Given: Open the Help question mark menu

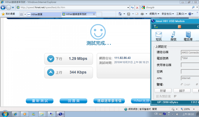Looking at the screenshot, I should (191, 14).
